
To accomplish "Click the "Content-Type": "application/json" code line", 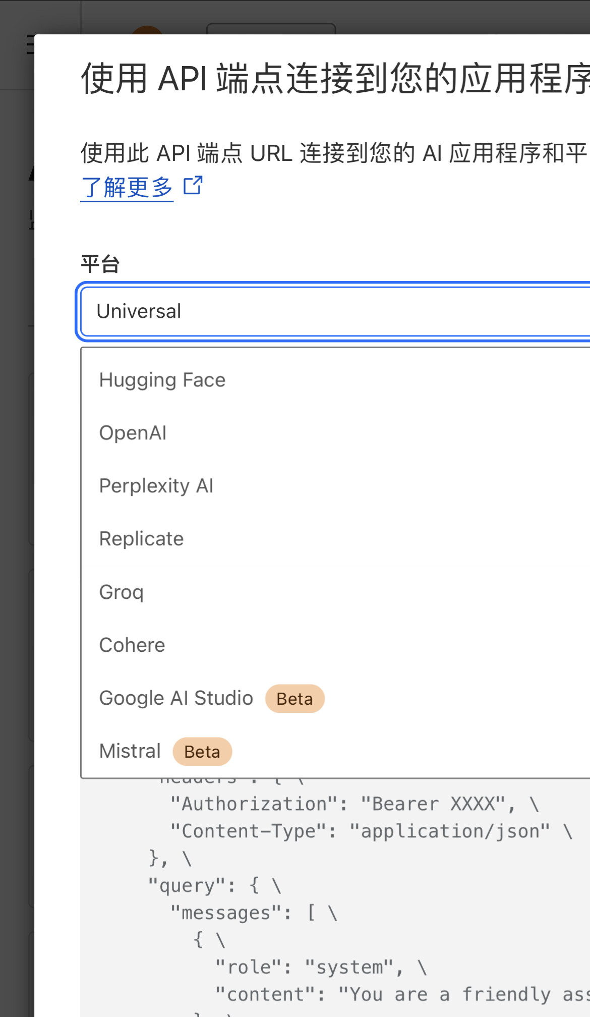I will (x=371, y=831).
